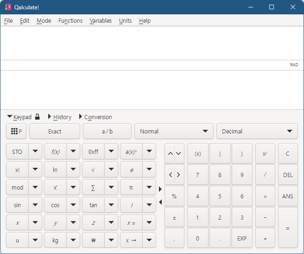Click the EXP button

[x=242, y=239]
